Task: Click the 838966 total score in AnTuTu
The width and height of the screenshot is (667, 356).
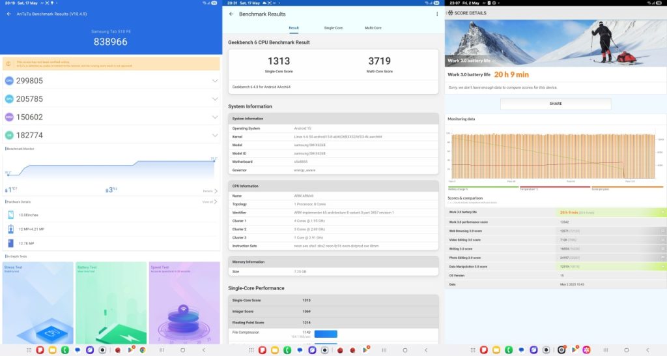Action: [111, 42]
